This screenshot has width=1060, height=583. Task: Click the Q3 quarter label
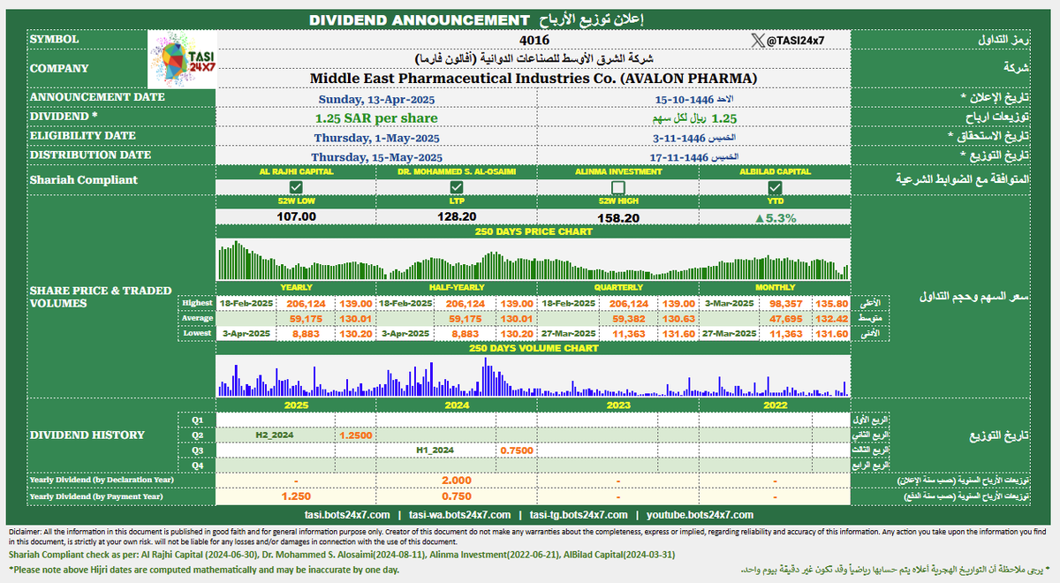click(197, 450)
